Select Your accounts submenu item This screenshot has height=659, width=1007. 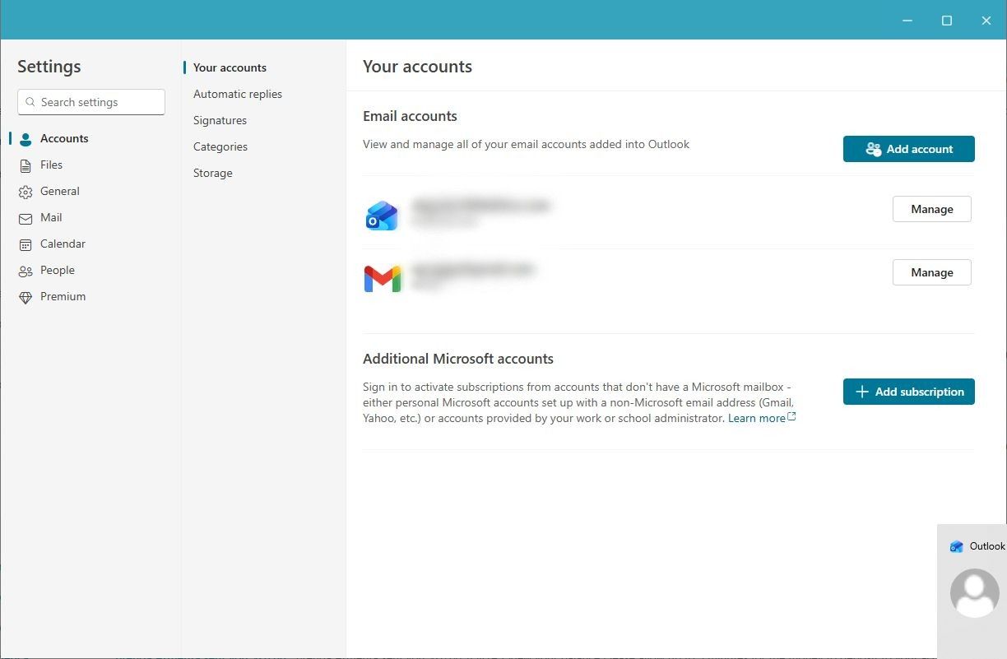[230, 67]
